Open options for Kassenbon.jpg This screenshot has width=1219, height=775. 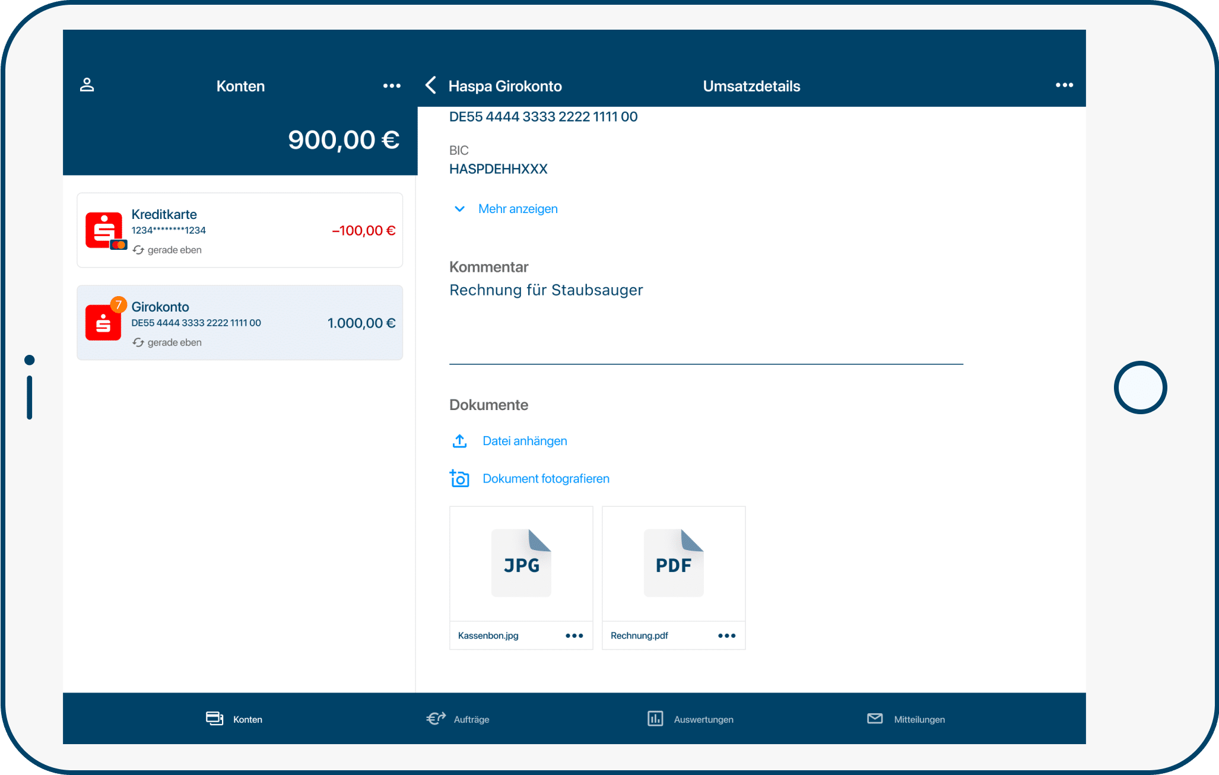coord(574,636)
